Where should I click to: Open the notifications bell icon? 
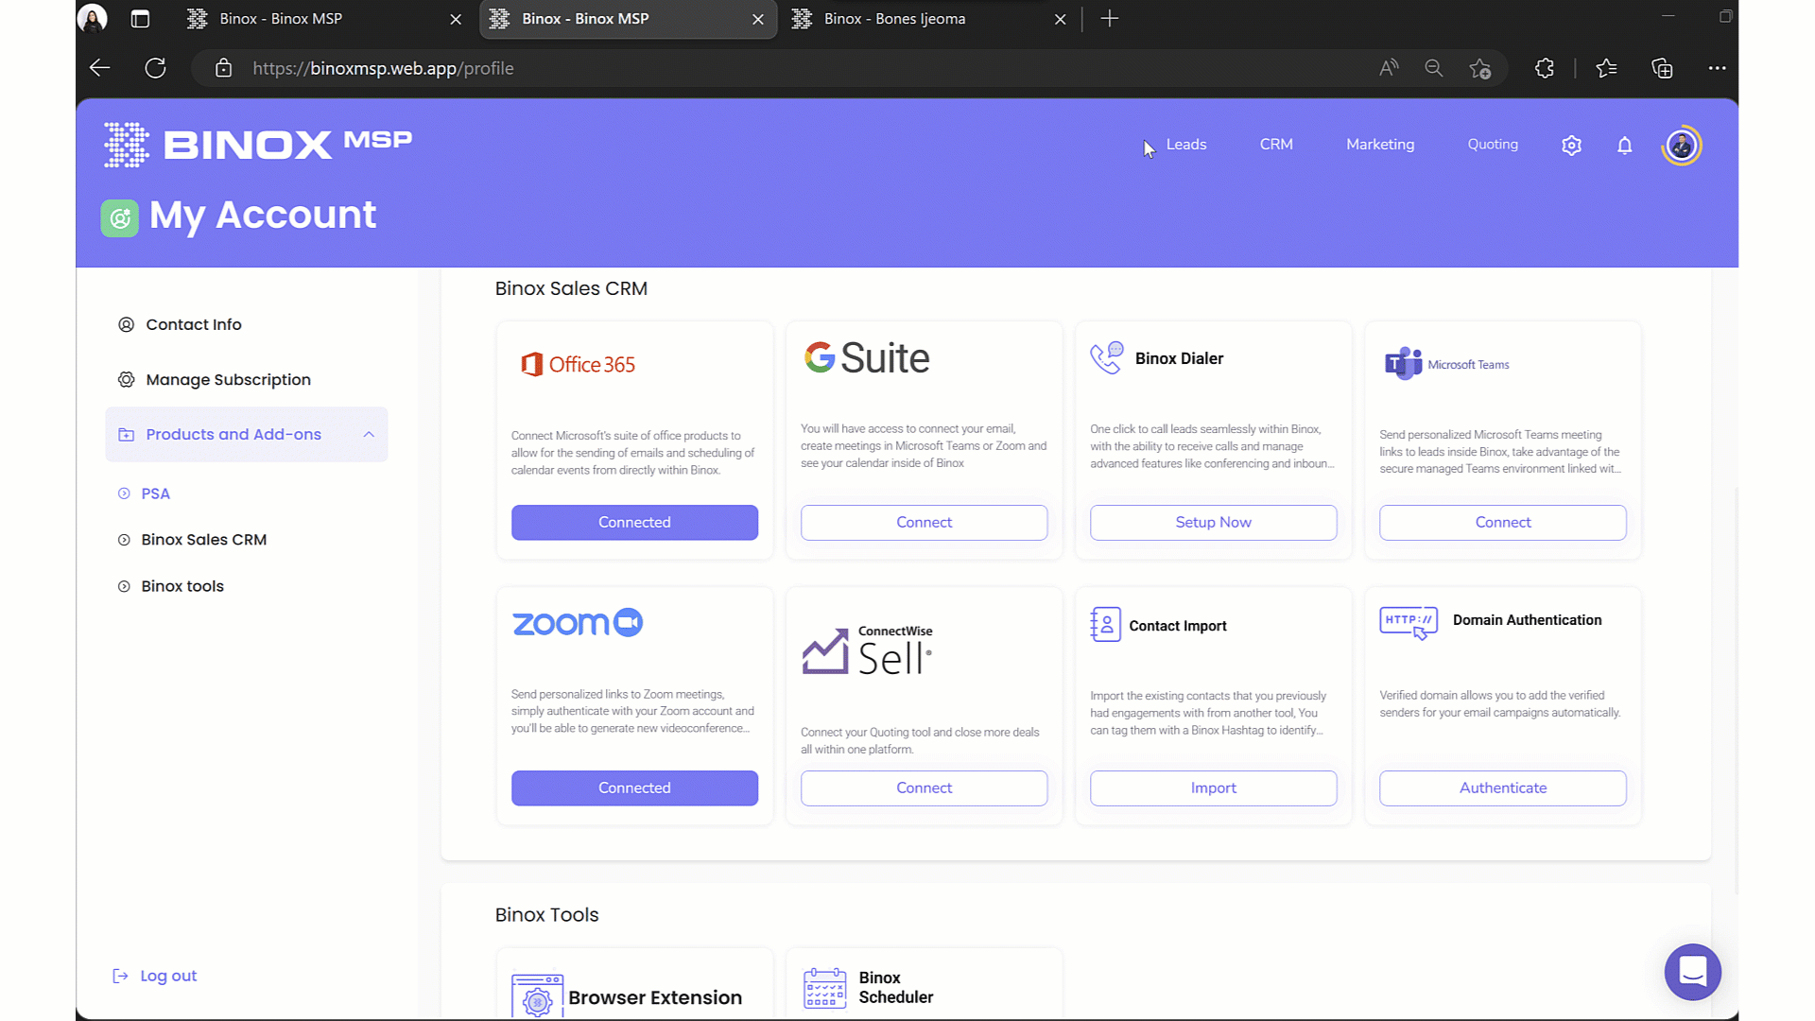click(1624, 146)
